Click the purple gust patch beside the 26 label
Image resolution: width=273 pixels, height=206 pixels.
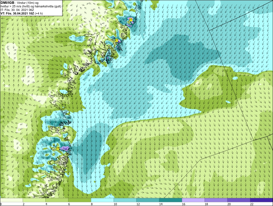[x=65, y=149]
